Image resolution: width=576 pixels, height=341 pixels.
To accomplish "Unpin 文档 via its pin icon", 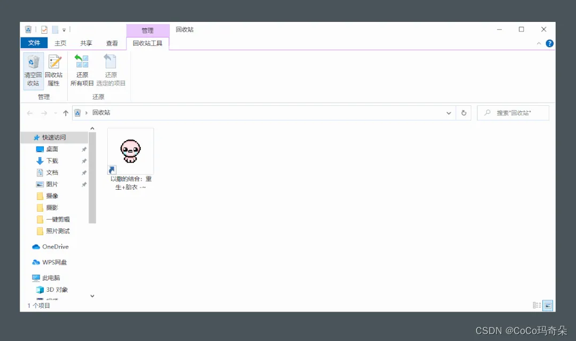I will pyautogui.click(x=84, y=173).
